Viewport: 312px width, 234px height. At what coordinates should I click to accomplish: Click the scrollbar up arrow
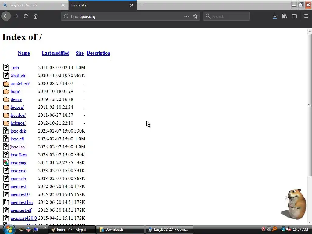click(310, 31)
